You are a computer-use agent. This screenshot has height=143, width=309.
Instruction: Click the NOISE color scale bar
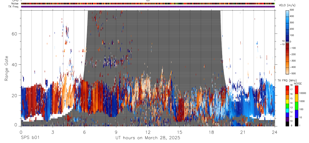point(296,106)
